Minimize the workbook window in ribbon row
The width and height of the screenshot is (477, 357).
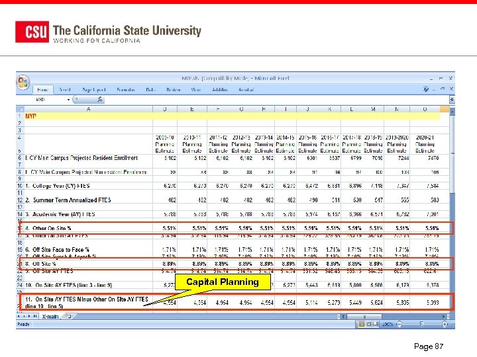pyautogui.click(x=434, y=89)
